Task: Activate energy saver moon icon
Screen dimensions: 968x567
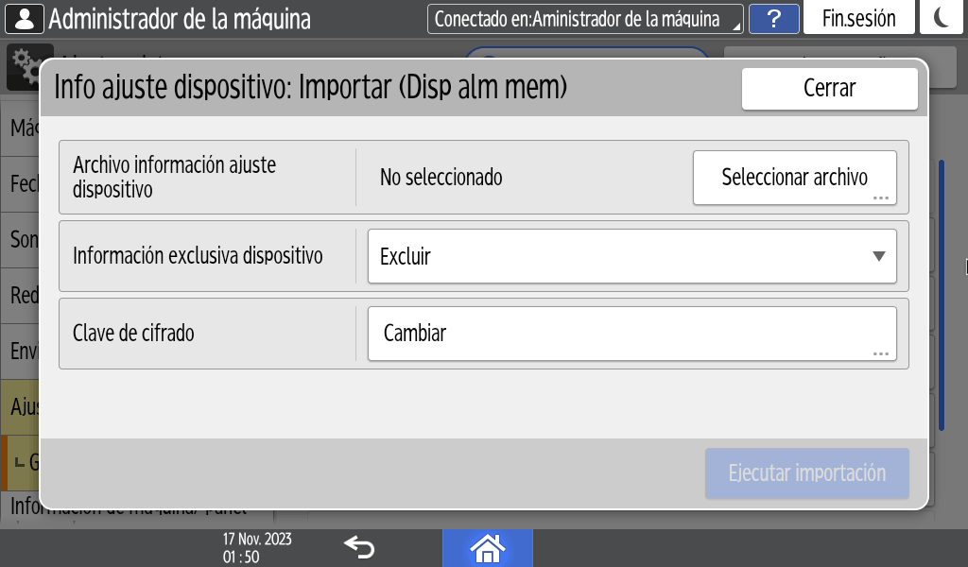Action: [x=942, y=19]
